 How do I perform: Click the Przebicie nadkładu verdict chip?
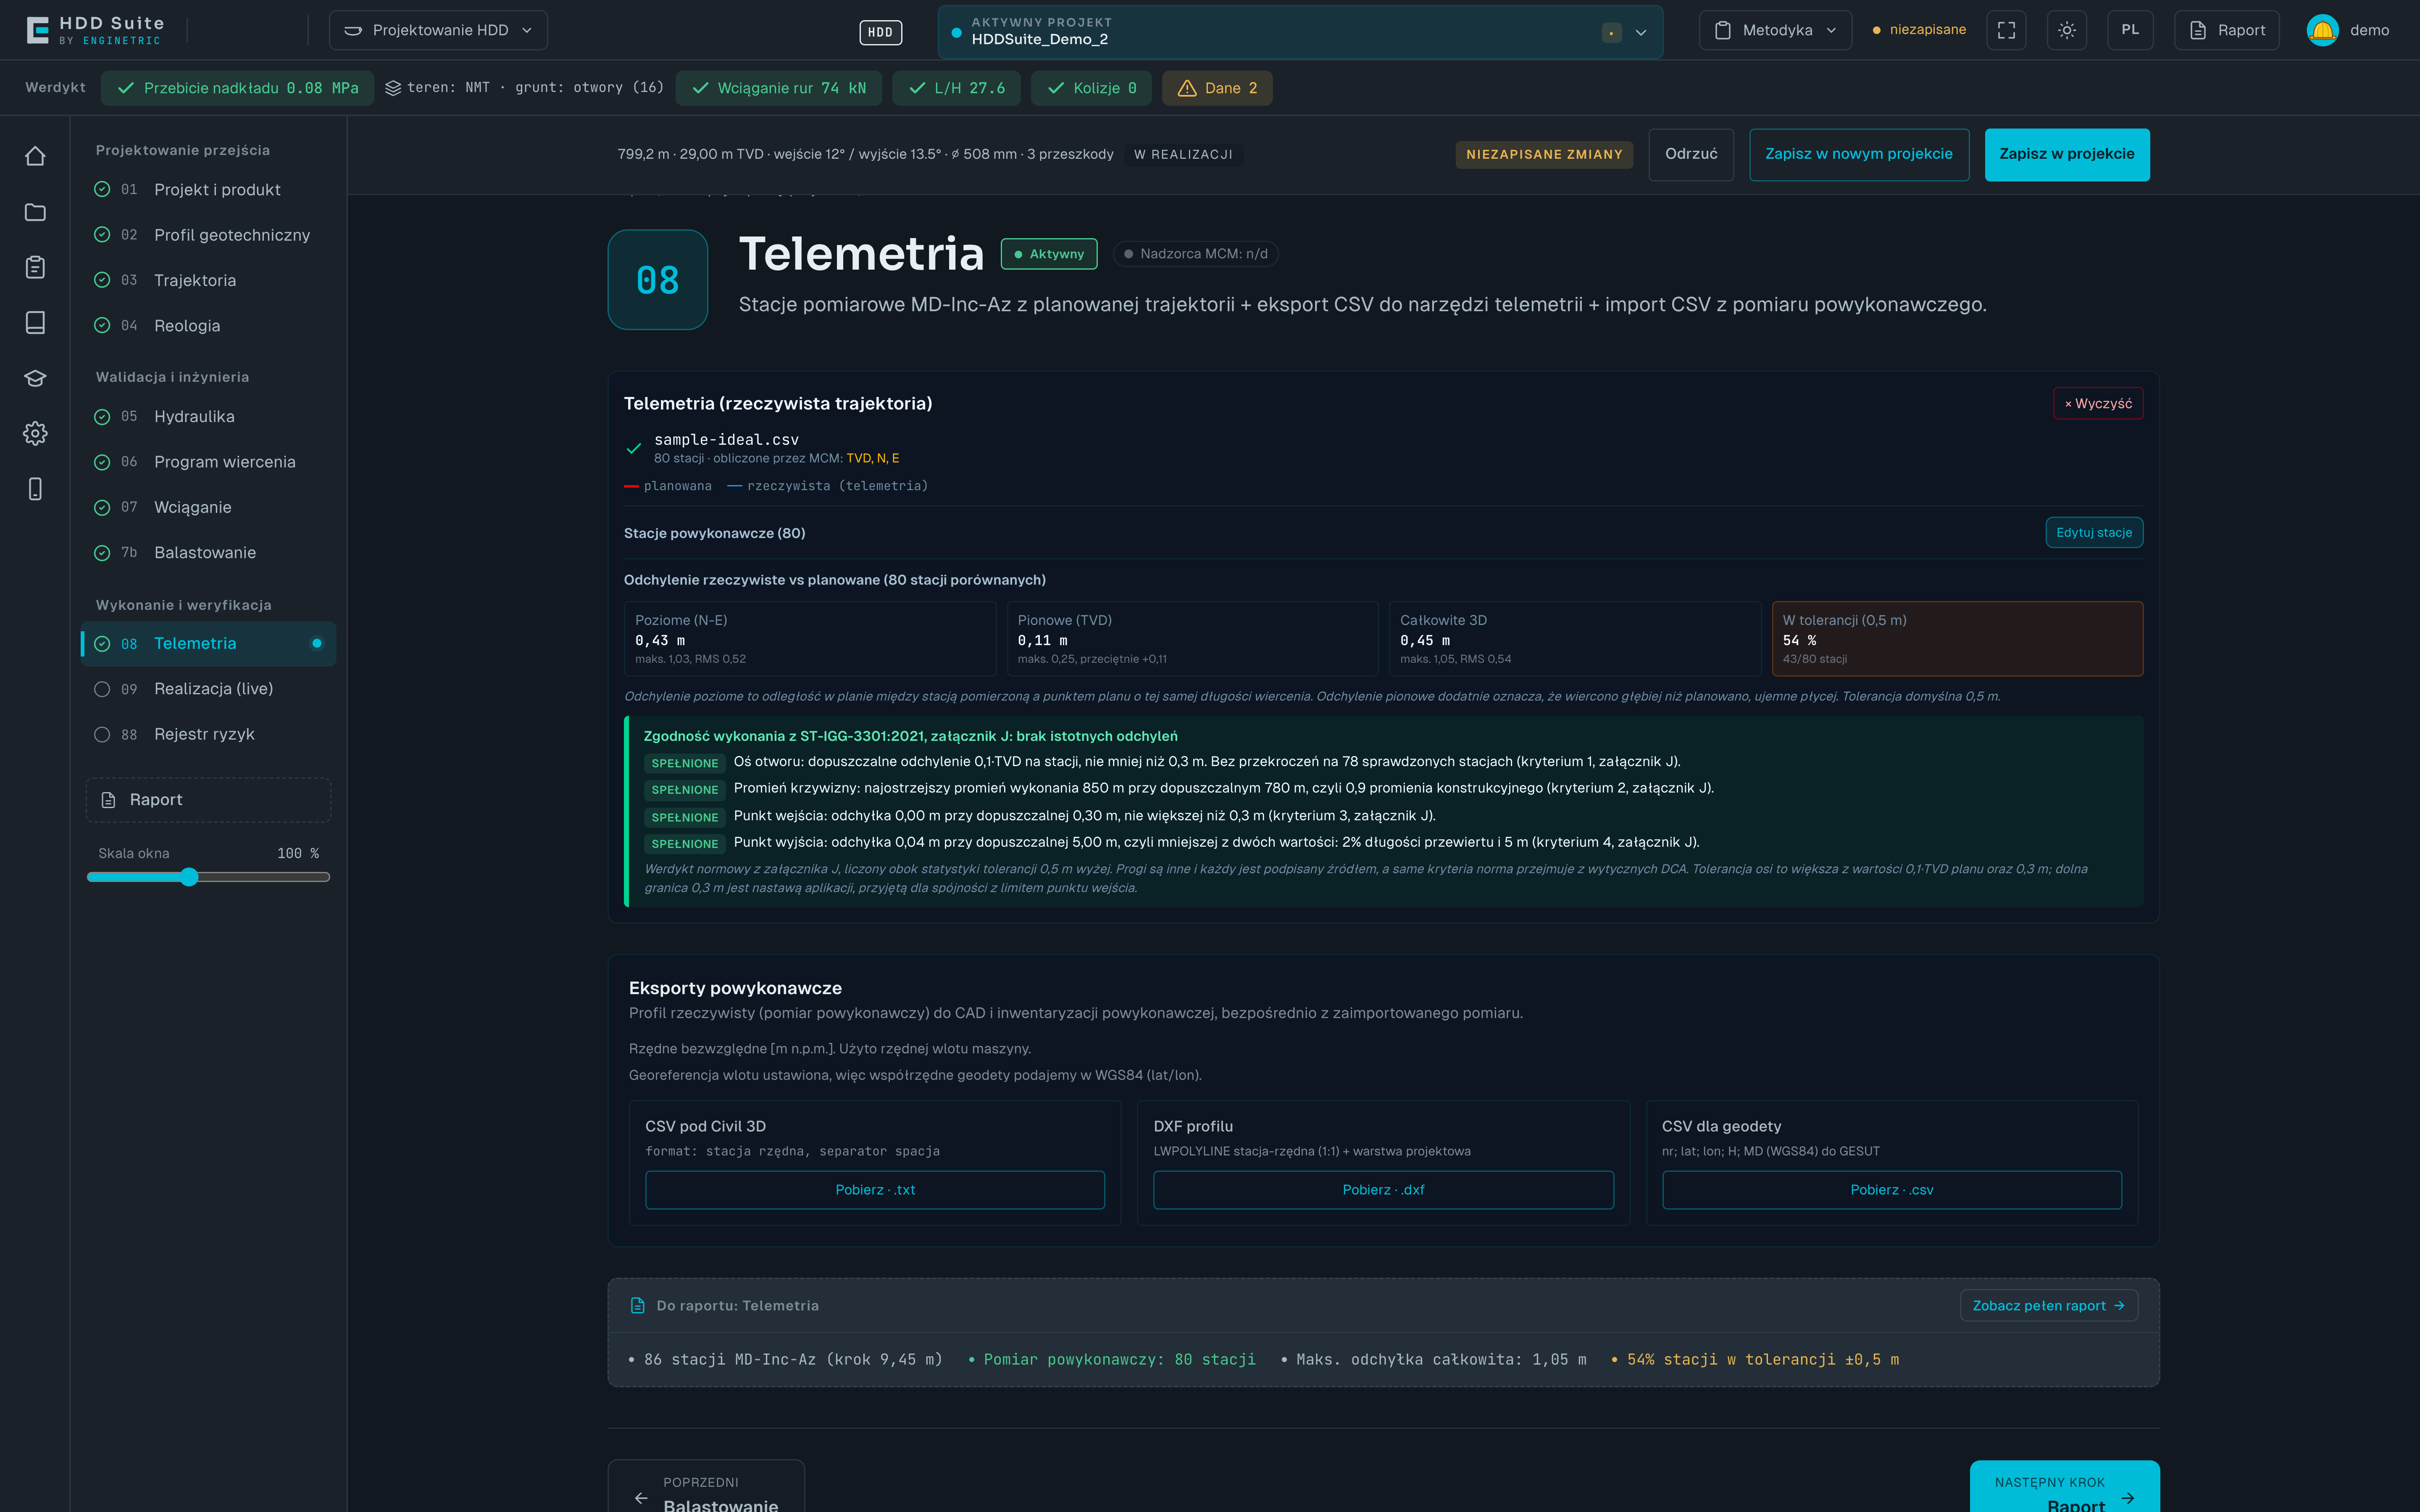click(x=238, y=88)
